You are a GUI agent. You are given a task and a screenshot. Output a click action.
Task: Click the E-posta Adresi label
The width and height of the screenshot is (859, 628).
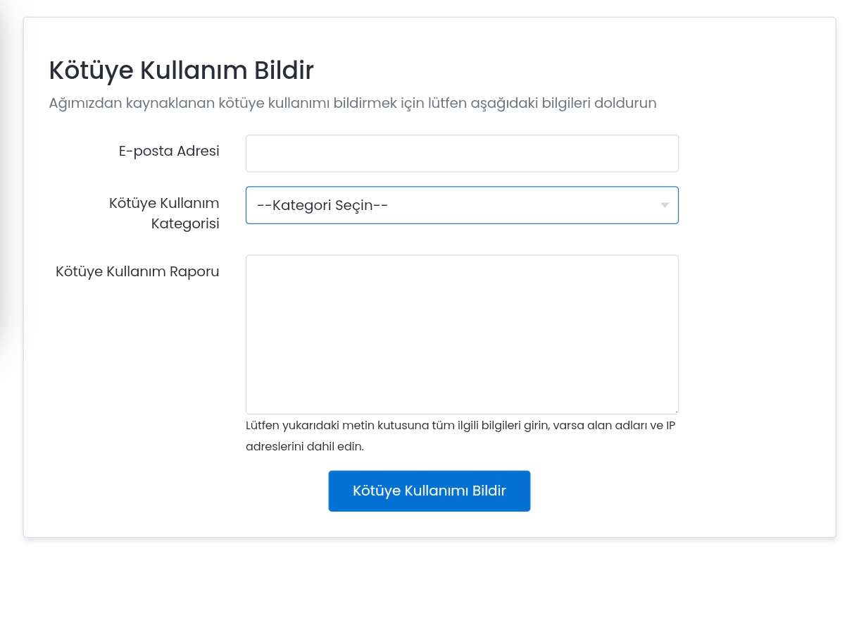(169, 151)
